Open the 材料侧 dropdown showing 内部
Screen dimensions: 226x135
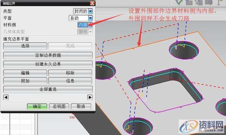[x=85, y=25]
